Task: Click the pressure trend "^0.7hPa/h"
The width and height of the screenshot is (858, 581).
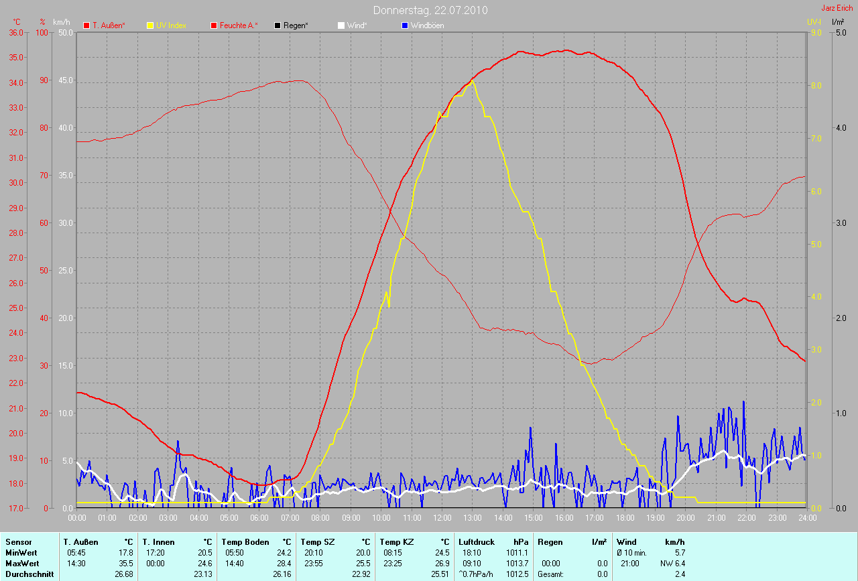Action: [x=477, y=574]
